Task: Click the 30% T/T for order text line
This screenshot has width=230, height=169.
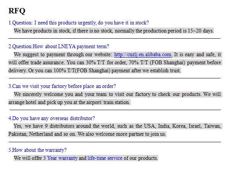Action: pyautogui.click(x=115, y=63)
